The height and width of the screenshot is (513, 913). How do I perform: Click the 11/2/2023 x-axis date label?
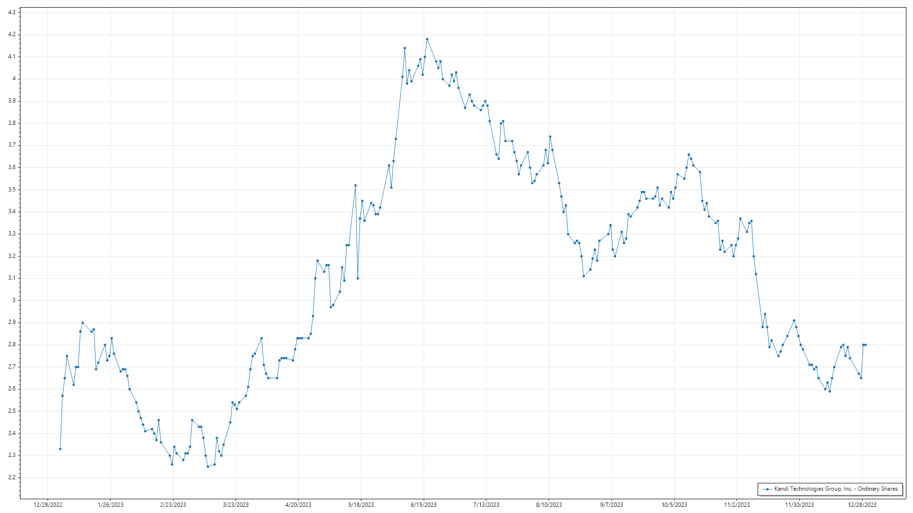(737, 505)
